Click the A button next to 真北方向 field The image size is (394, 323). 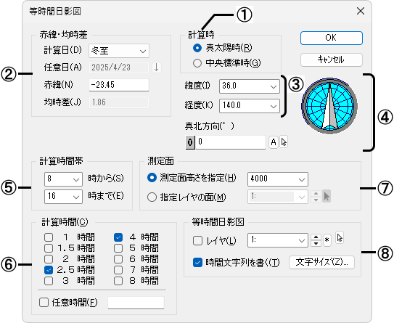(274, 142)
